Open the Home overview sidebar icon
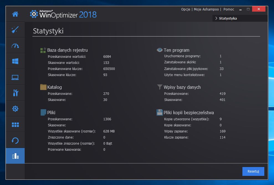Image resolution: width=274 pixels, height=185 pixels. coord(15,14)
